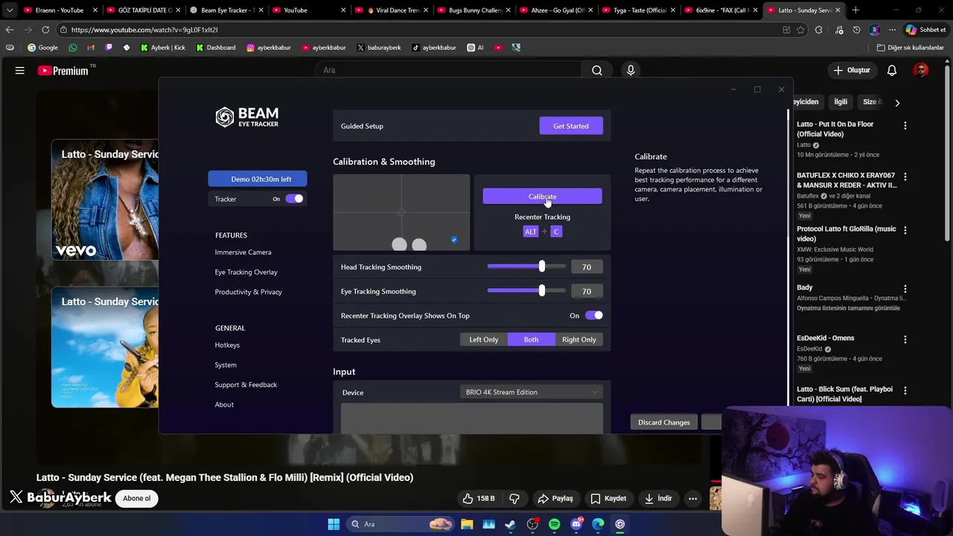Click the YouTube Ara search field
The height and width of the screenshot is (536, 953).
[x=449, y=70]
